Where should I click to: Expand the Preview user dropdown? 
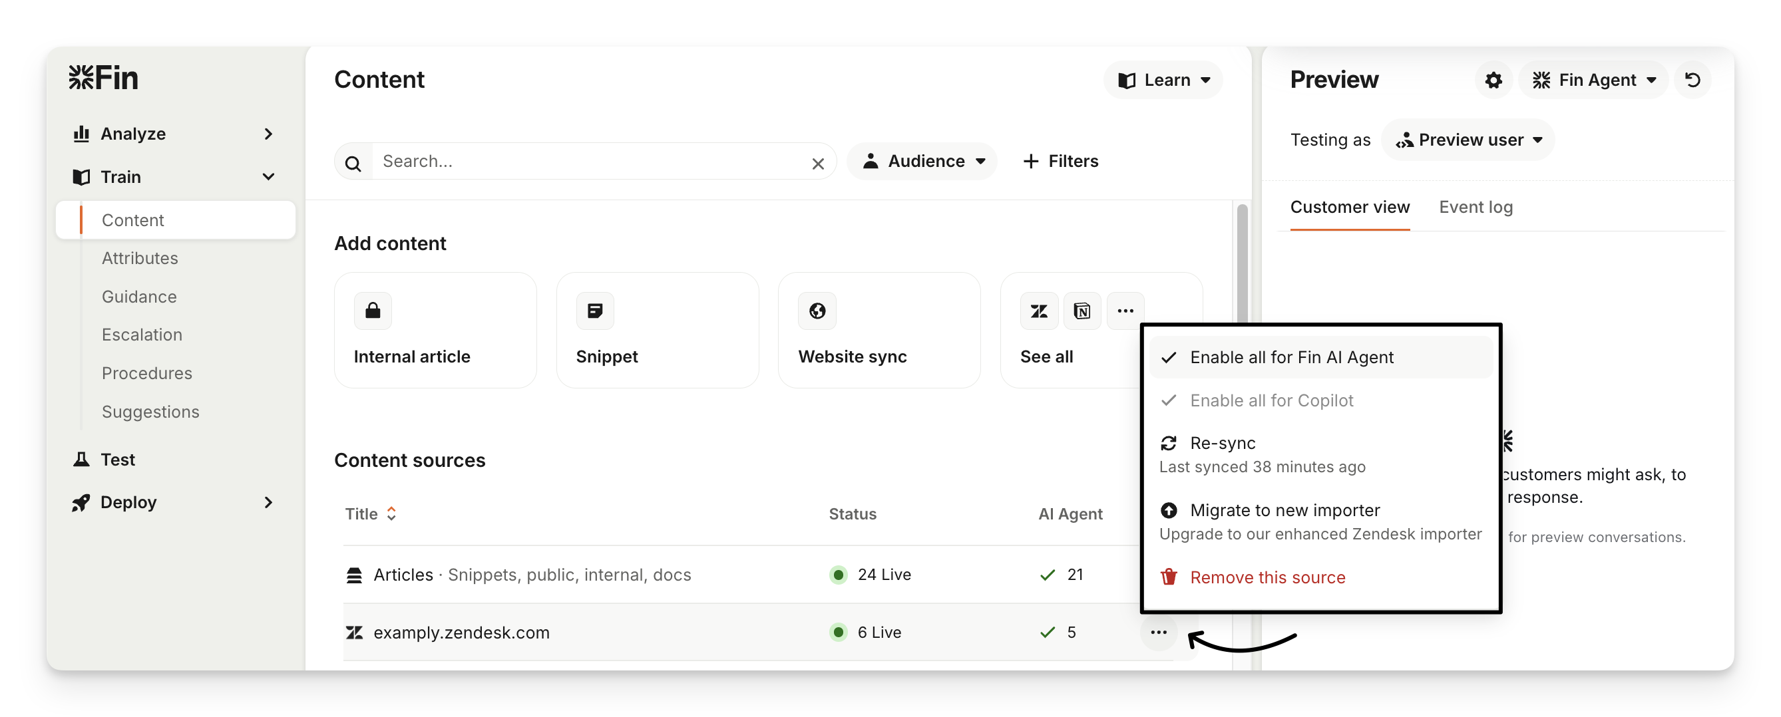[1468, 140]
